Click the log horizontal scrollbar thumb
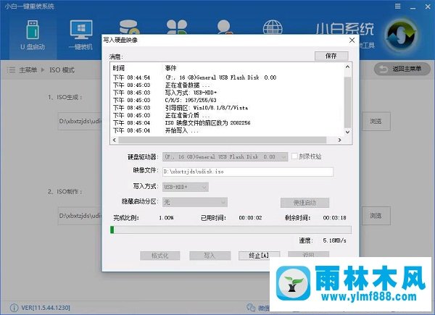This screenshot has height=315, width=435. click(x=223, y=140)
